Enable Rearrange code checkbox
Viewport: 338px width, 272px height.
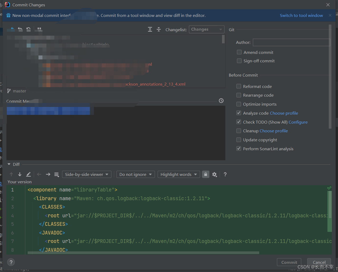tap(239, 95)
